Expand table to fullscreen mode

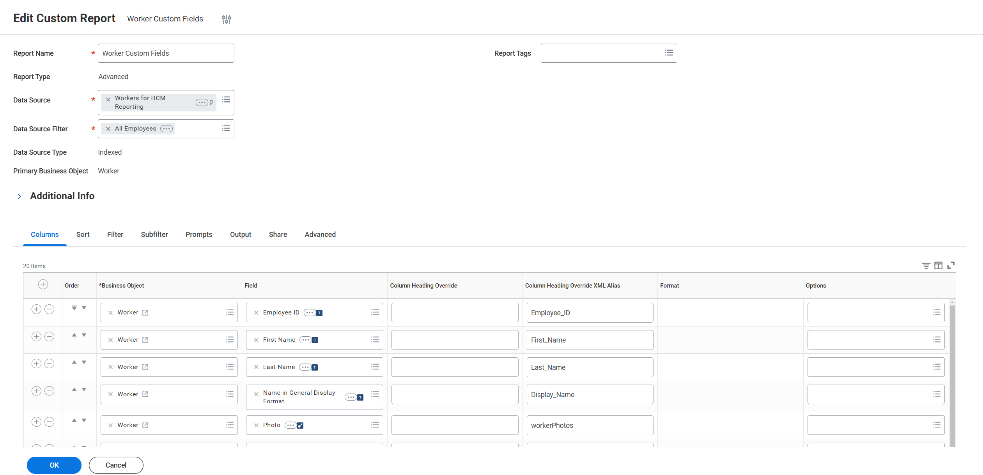point(951,265)
